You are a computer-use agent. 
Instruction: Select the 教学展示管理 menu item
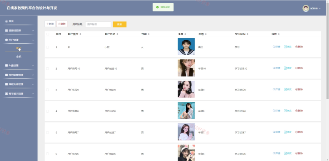(19, 94)
